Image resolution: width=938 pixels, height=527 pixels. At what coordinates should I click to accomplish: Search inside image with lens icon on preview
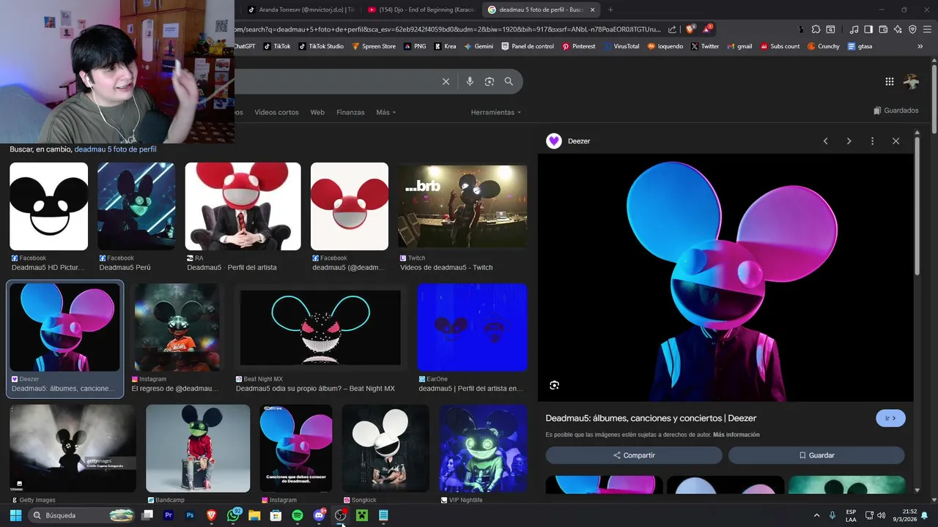click(x=554, y=385)
